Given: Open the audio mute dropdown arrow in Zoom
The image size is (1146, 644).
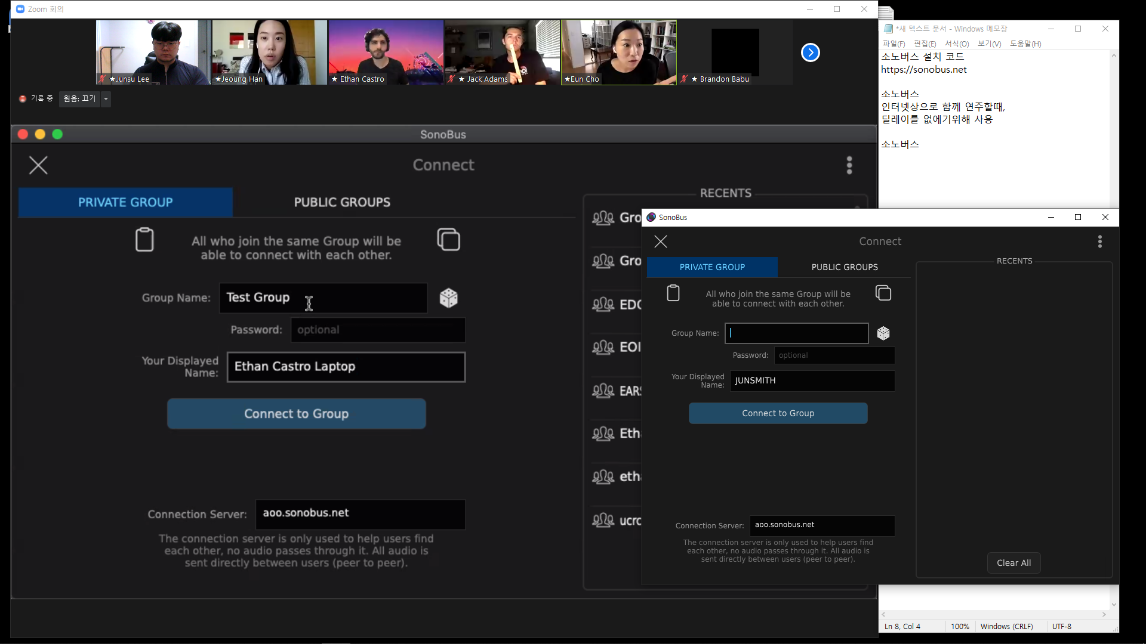Looking at the screenshot, I should pos(106,99).
